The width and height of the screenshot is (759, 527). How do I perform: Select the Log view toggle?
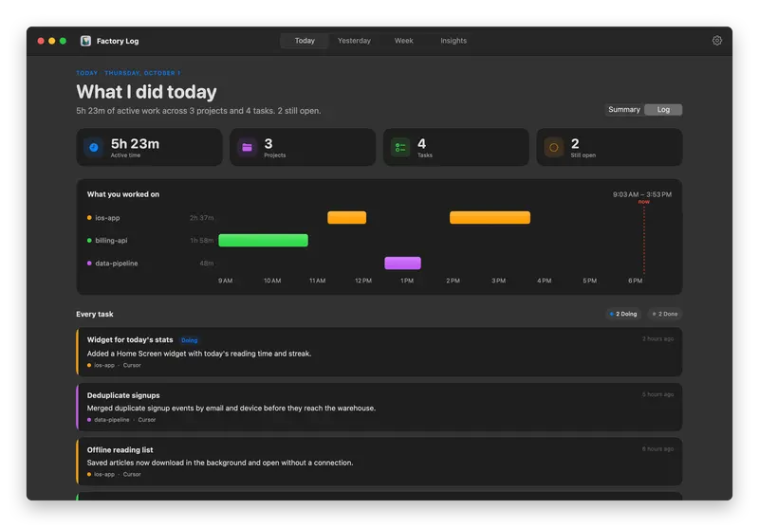[663, 110]
